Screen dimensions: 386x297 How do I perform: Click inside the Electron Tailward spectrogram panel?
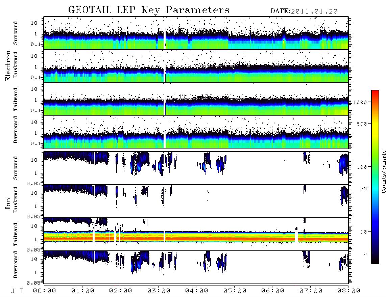196,99
